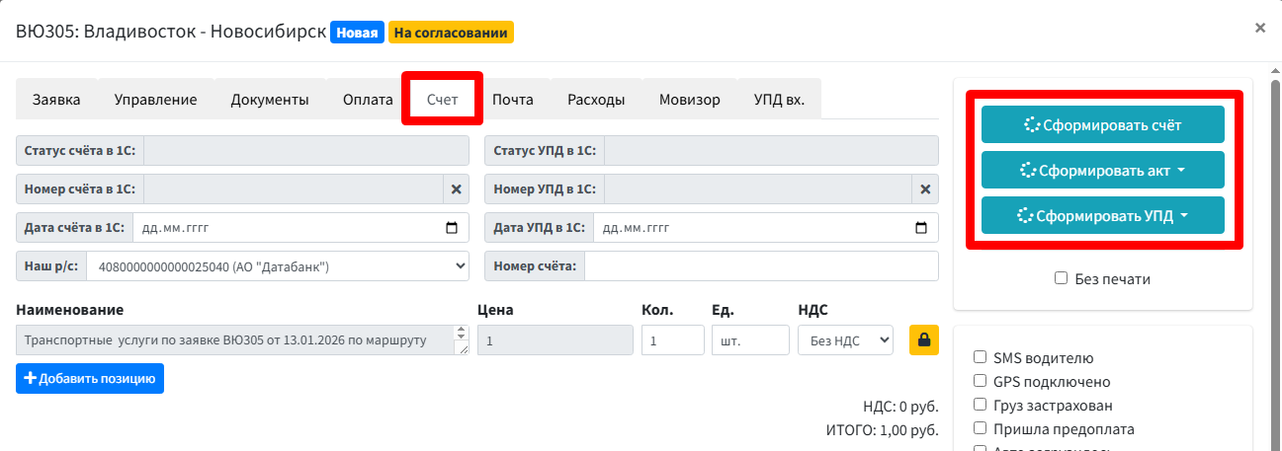Image resolution: width=1282 pixels, height=451 pixels.
Task: Click the yellow lock icon button
Action: (x=924, y=339)
